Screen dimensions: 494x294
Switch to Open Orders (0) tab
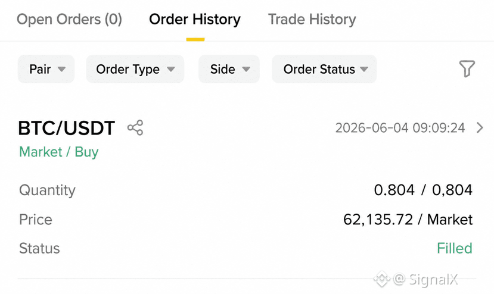(69, 20)
